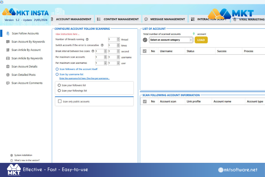Click the Interaction Script icon
The width and height of the screenshot is (265, 177).
[193, 19]
